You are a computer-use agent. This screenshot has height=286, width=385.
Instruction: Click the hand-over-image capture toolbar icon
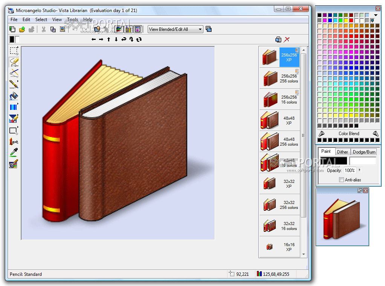tap(97, 29)
